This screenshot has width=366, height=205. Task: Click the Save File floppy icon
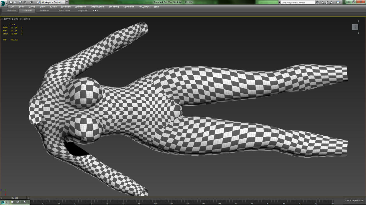coord(20,2)
